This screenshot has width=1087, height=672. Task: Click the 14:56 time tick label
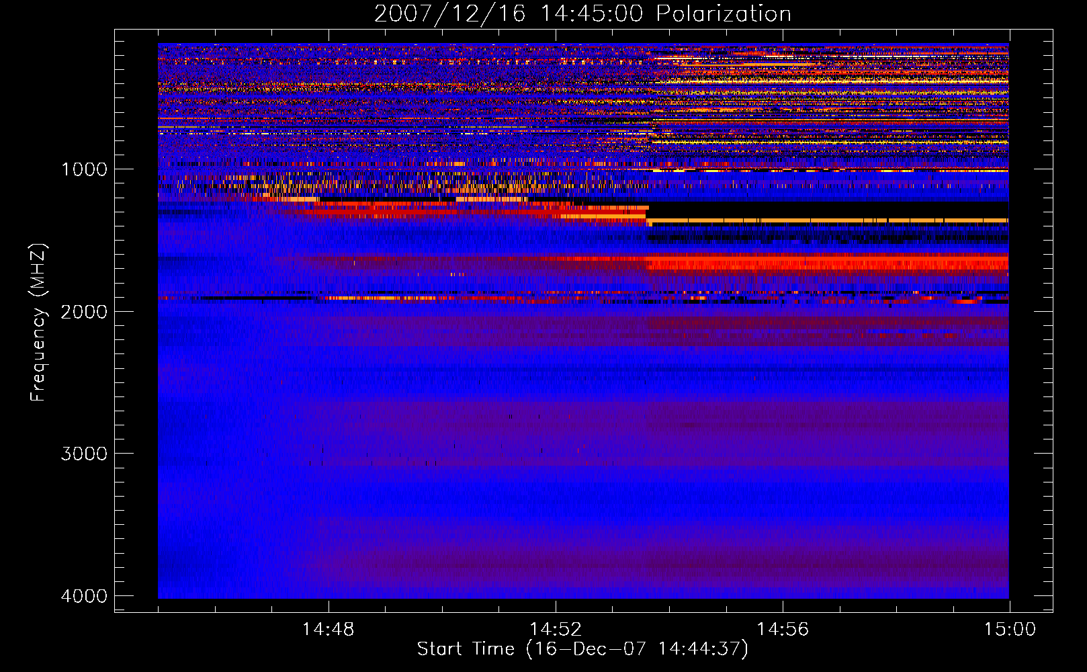[783, 630]
